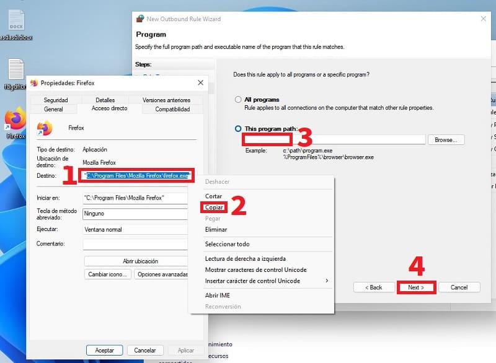Cancel the New Outbound Rule Wizard
This screenshot has height=363, width=496.
pyautogui.click(x=459, y=287)
